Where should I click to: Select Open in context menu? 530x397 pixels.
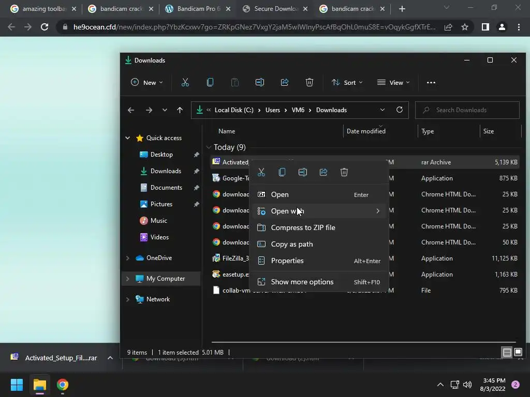(x=319, y=194)
